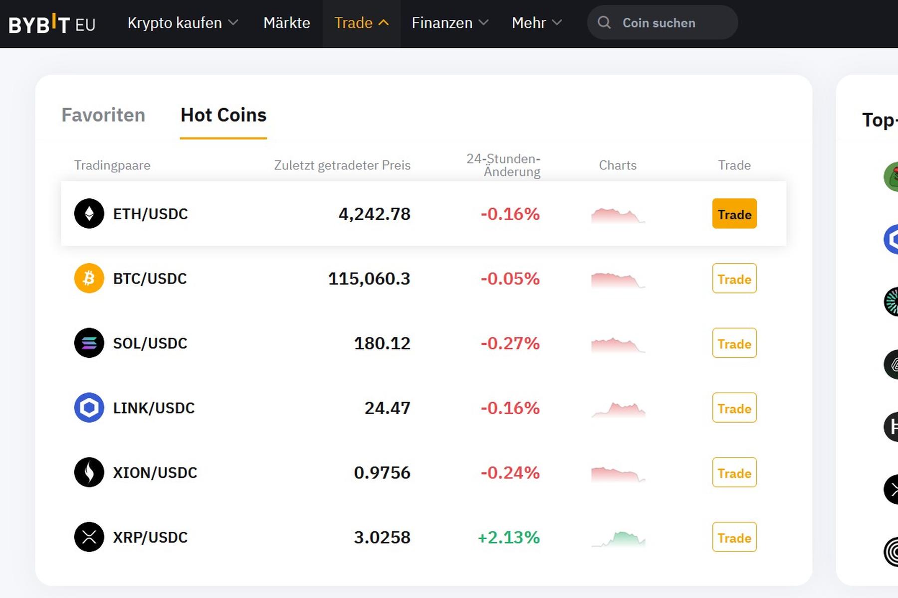Open the SOL/USDC mini chart
The image size is (898, 598).
[x=618, y=345]
